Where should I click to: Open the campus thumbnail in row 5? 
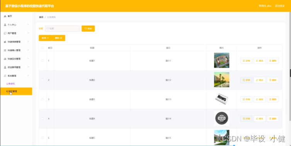click(221, 138)
